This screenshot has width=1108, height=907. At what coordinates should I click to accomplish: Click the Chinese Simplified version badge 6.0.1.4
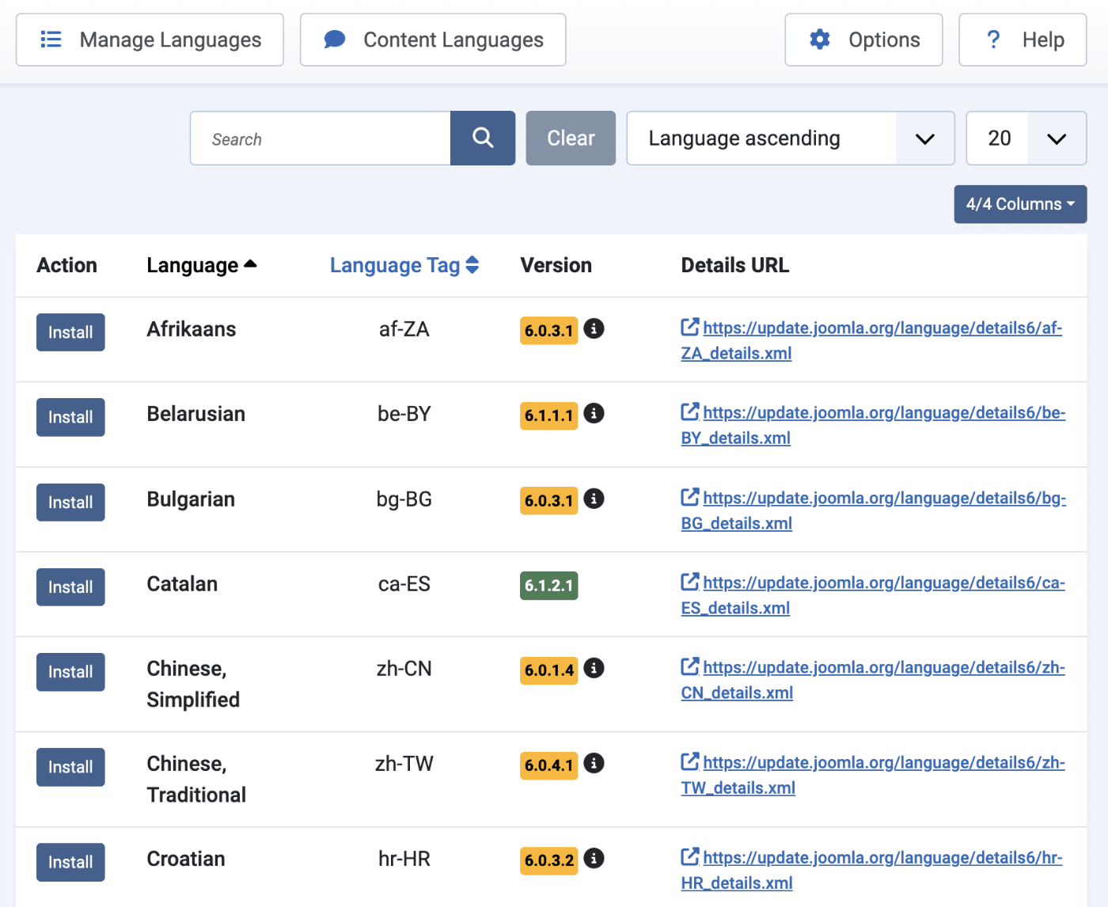(x=549, y=670)
